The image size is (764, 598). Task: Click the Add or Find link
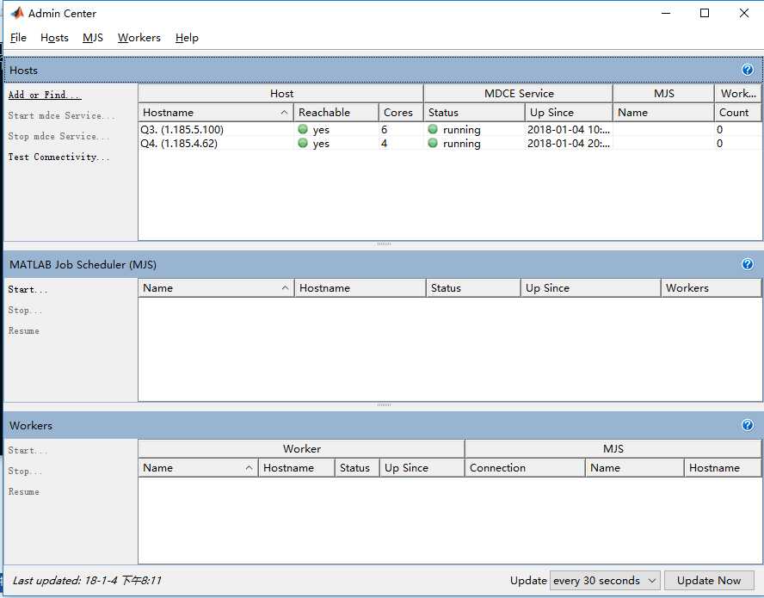pyautogui.click(x=45, y=95)
